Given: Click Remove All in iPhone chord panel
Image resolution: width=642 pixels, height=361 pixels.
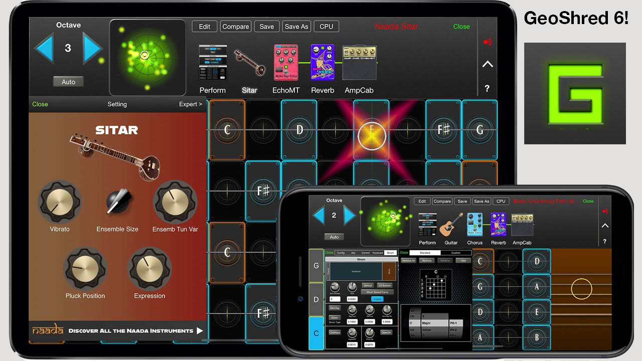Looking at the screenshot, I should 408,261.
